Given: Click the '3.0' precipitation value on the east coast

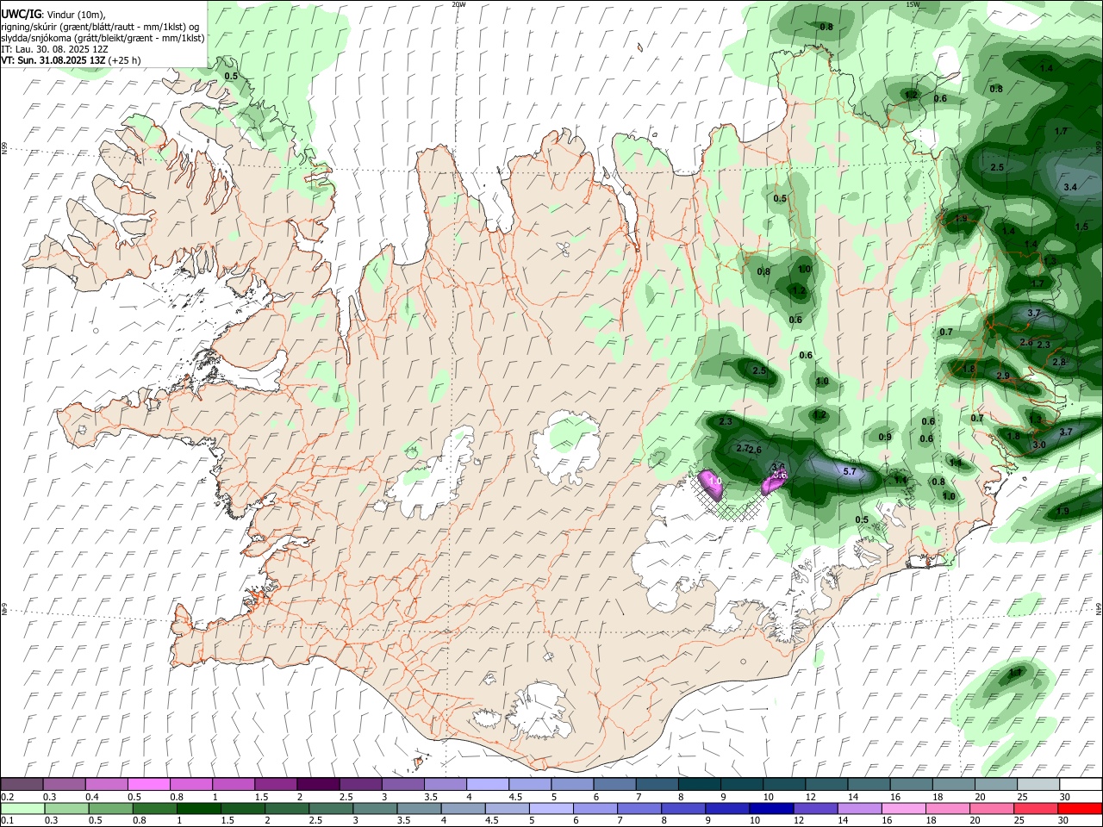Looking at the screenshot, I should point(1039,445).
